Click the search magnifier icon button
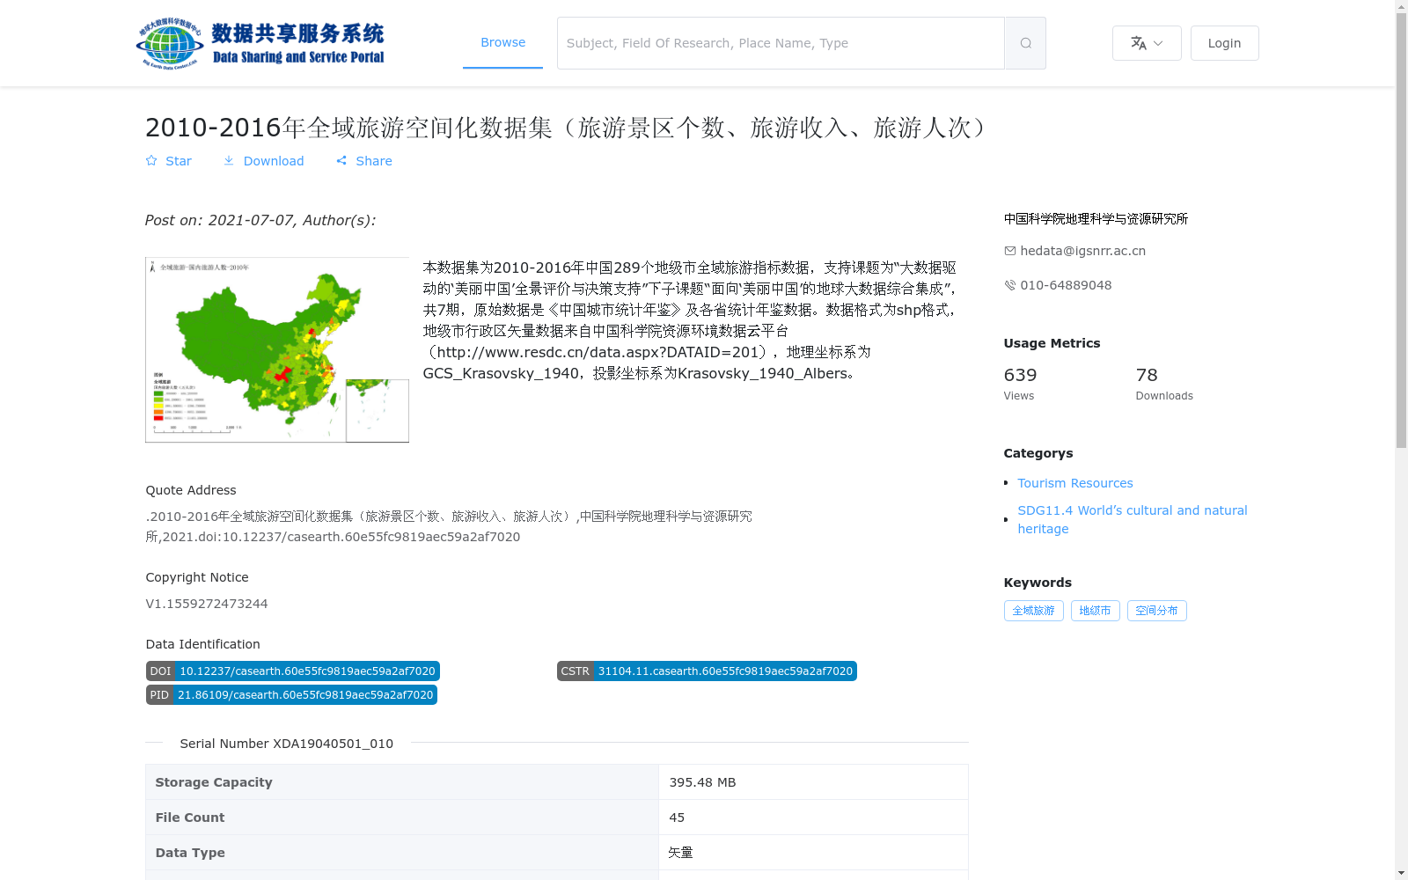The height and width of the screenshot is (880, 1408). click(1025, 43)
